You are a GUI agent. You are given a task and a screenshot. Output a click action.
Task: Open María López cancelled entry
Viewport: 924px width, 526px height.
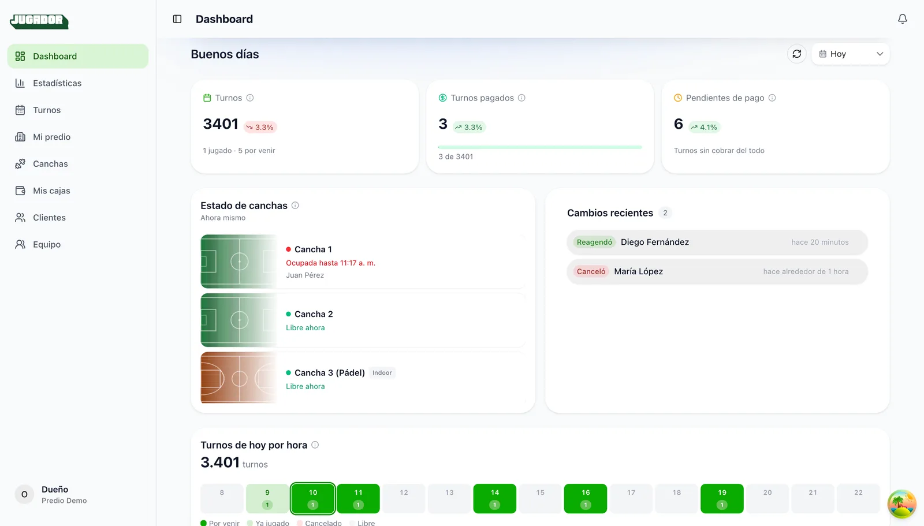click(x=717, y=271)
